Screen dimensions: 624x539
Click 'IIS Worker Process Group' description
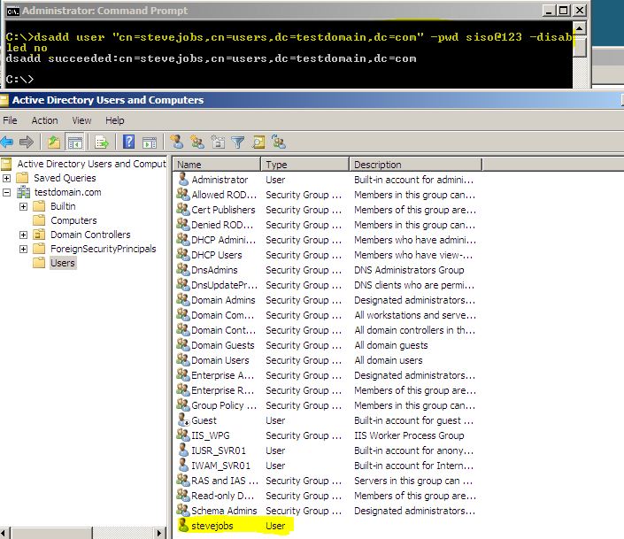click(409, 435)
